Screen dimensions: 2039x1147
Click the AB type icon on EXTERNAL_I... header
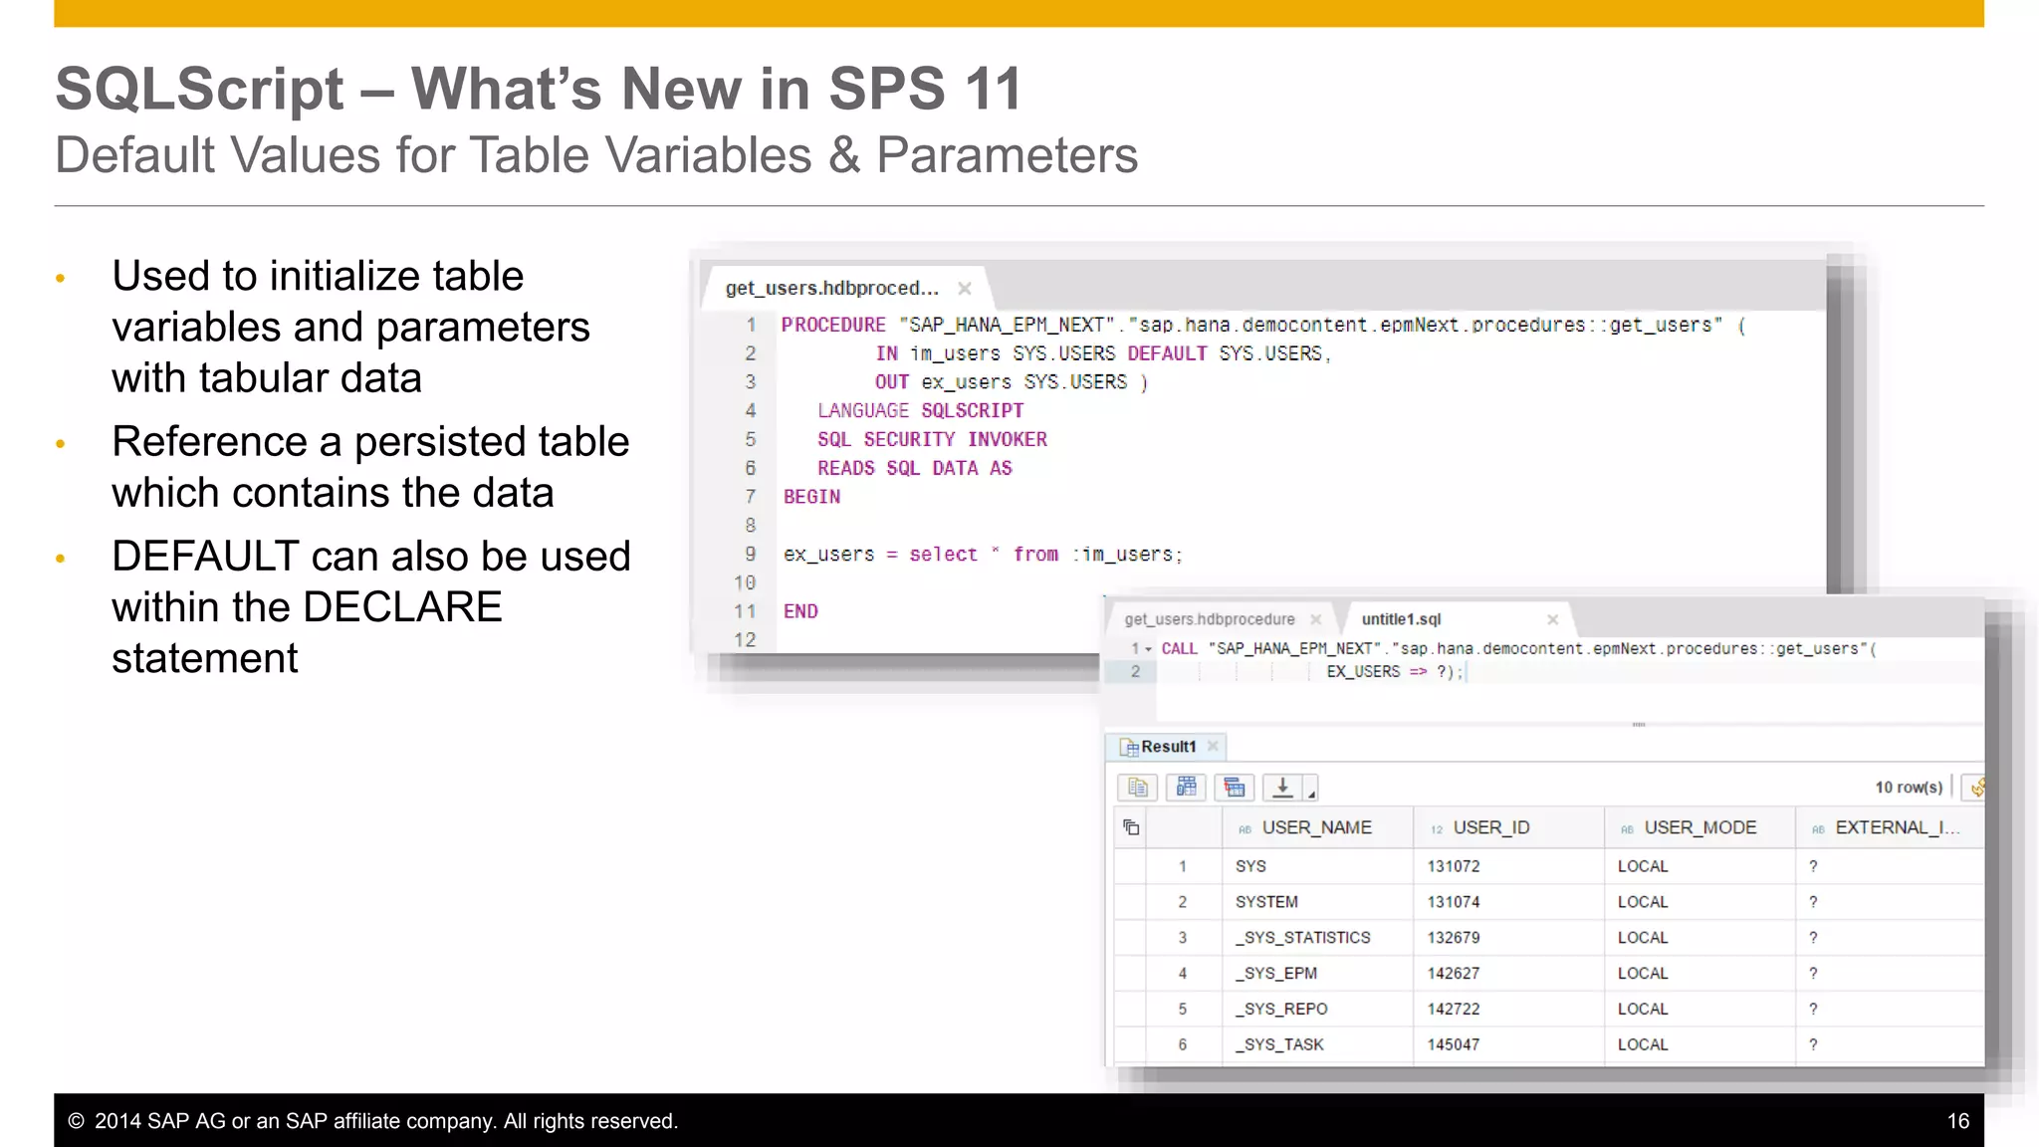[1818, 829]
